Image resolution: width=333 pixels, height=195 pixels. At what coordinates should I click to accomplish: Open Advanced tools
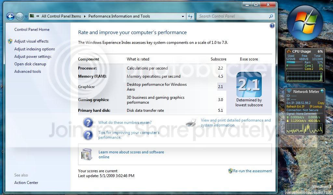tap(28, 71)
